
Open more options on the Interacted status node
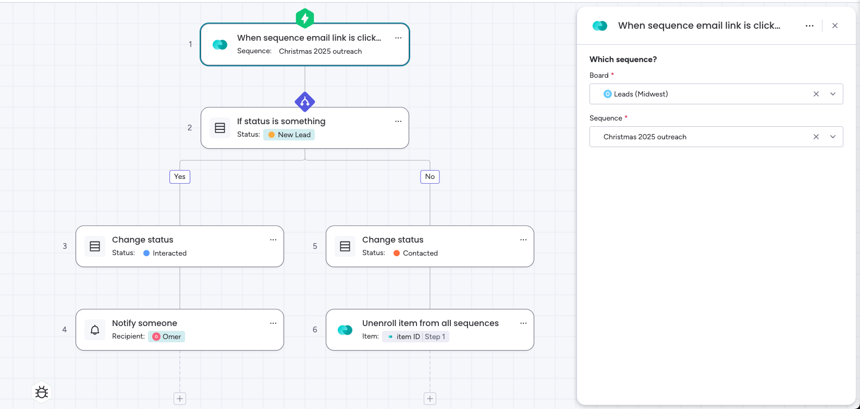(x=273, y=239)
